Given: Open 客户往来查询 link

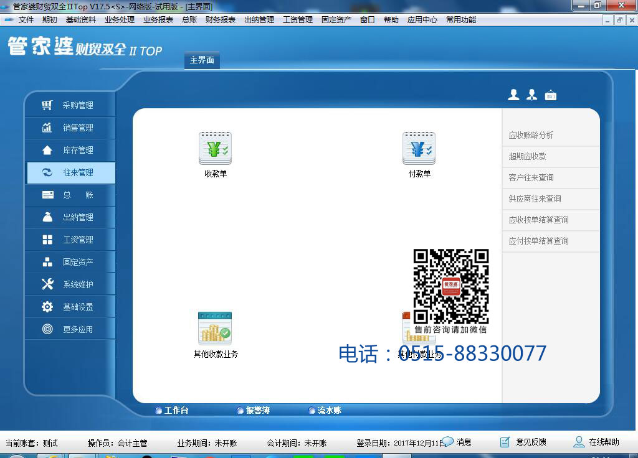Looking at the screenshot, I should [531, 177].
